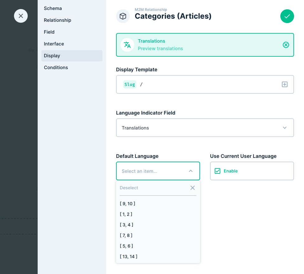
Task: Click the M2M Relationship box icon
Action: [x=123, y=16]
